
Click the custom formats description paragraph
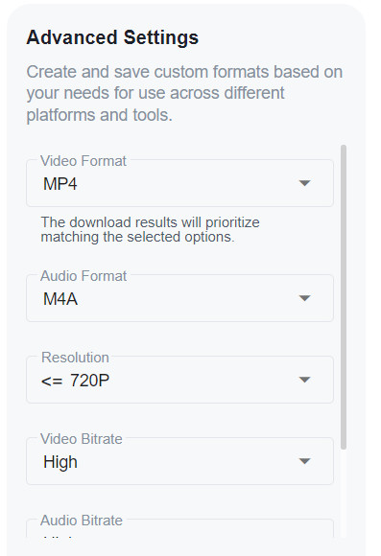click(x=184, y=93)
